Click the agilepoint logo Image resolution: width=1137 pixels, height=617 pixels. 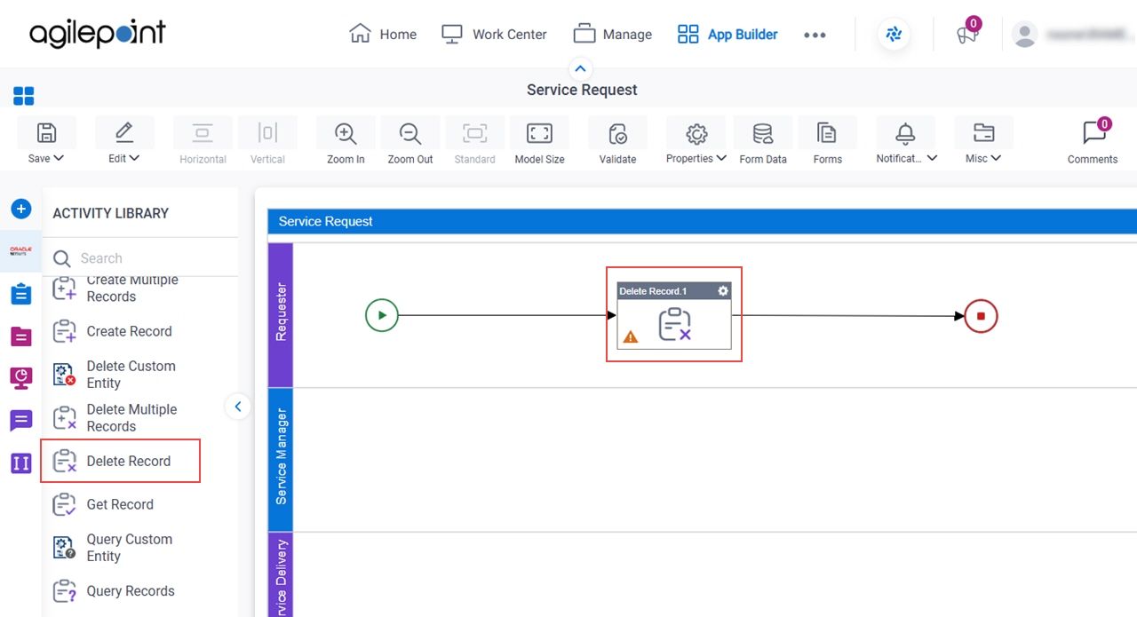coord(98,34)
